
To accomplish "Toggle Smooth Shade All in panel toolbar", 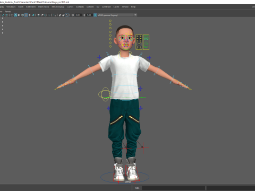I will click(x=15, y=15).
